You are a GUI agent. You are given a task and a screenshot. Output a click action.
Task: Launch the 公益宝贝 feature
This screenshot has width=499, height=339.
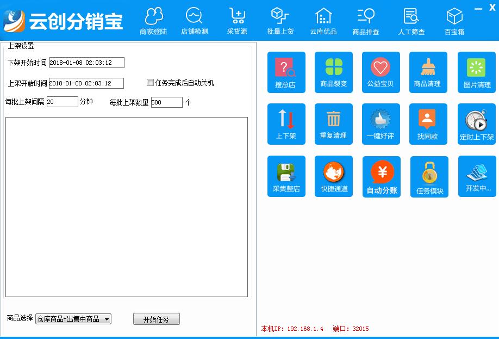381,72
